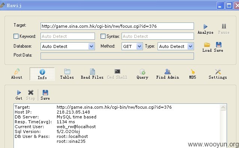Click into the Target URL field
The image size is (239, 148).
(x=117, y=26)
